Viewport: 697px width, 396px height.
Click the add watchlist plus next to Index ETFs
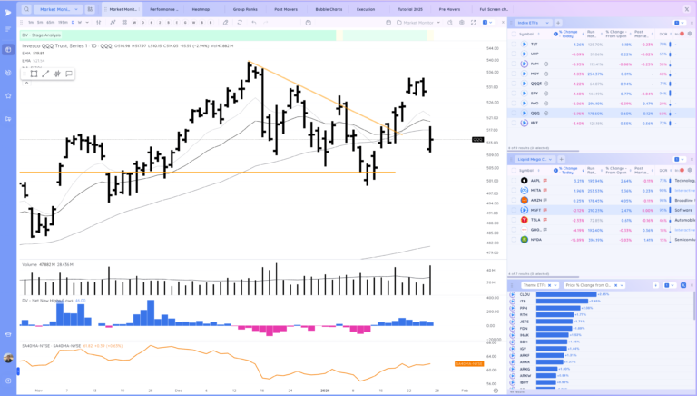(559, 21)
